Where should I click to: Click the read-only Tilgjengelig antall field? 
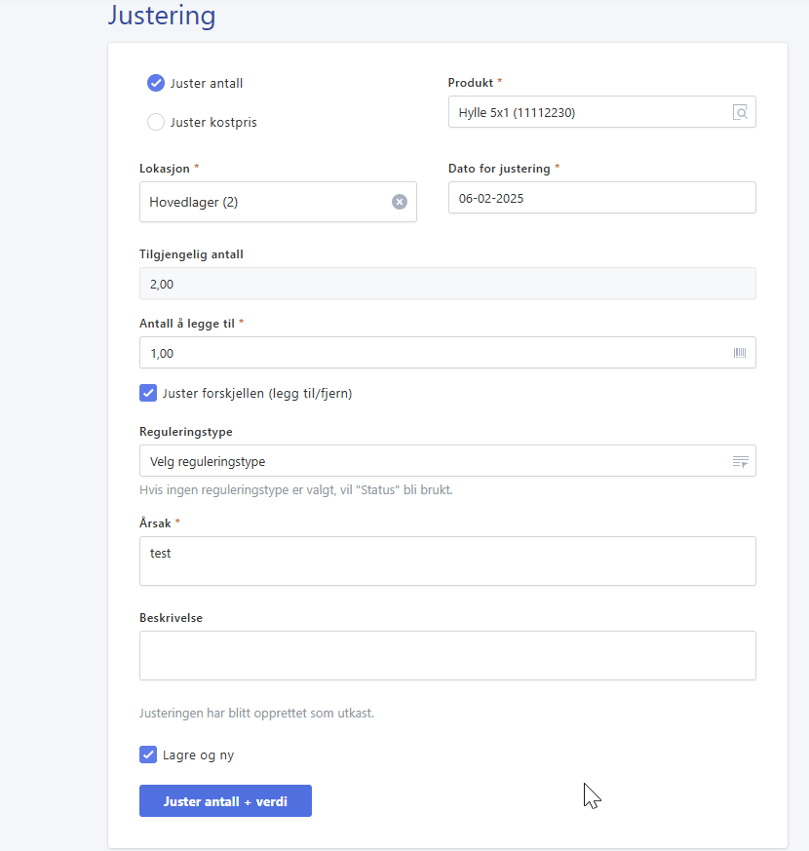click(447, 284)
